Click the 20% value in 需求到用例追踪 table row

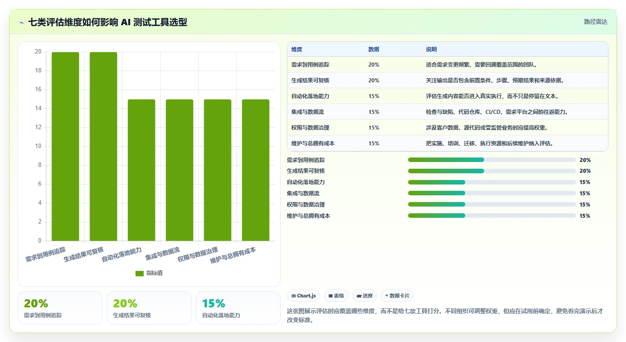point(374,65)
